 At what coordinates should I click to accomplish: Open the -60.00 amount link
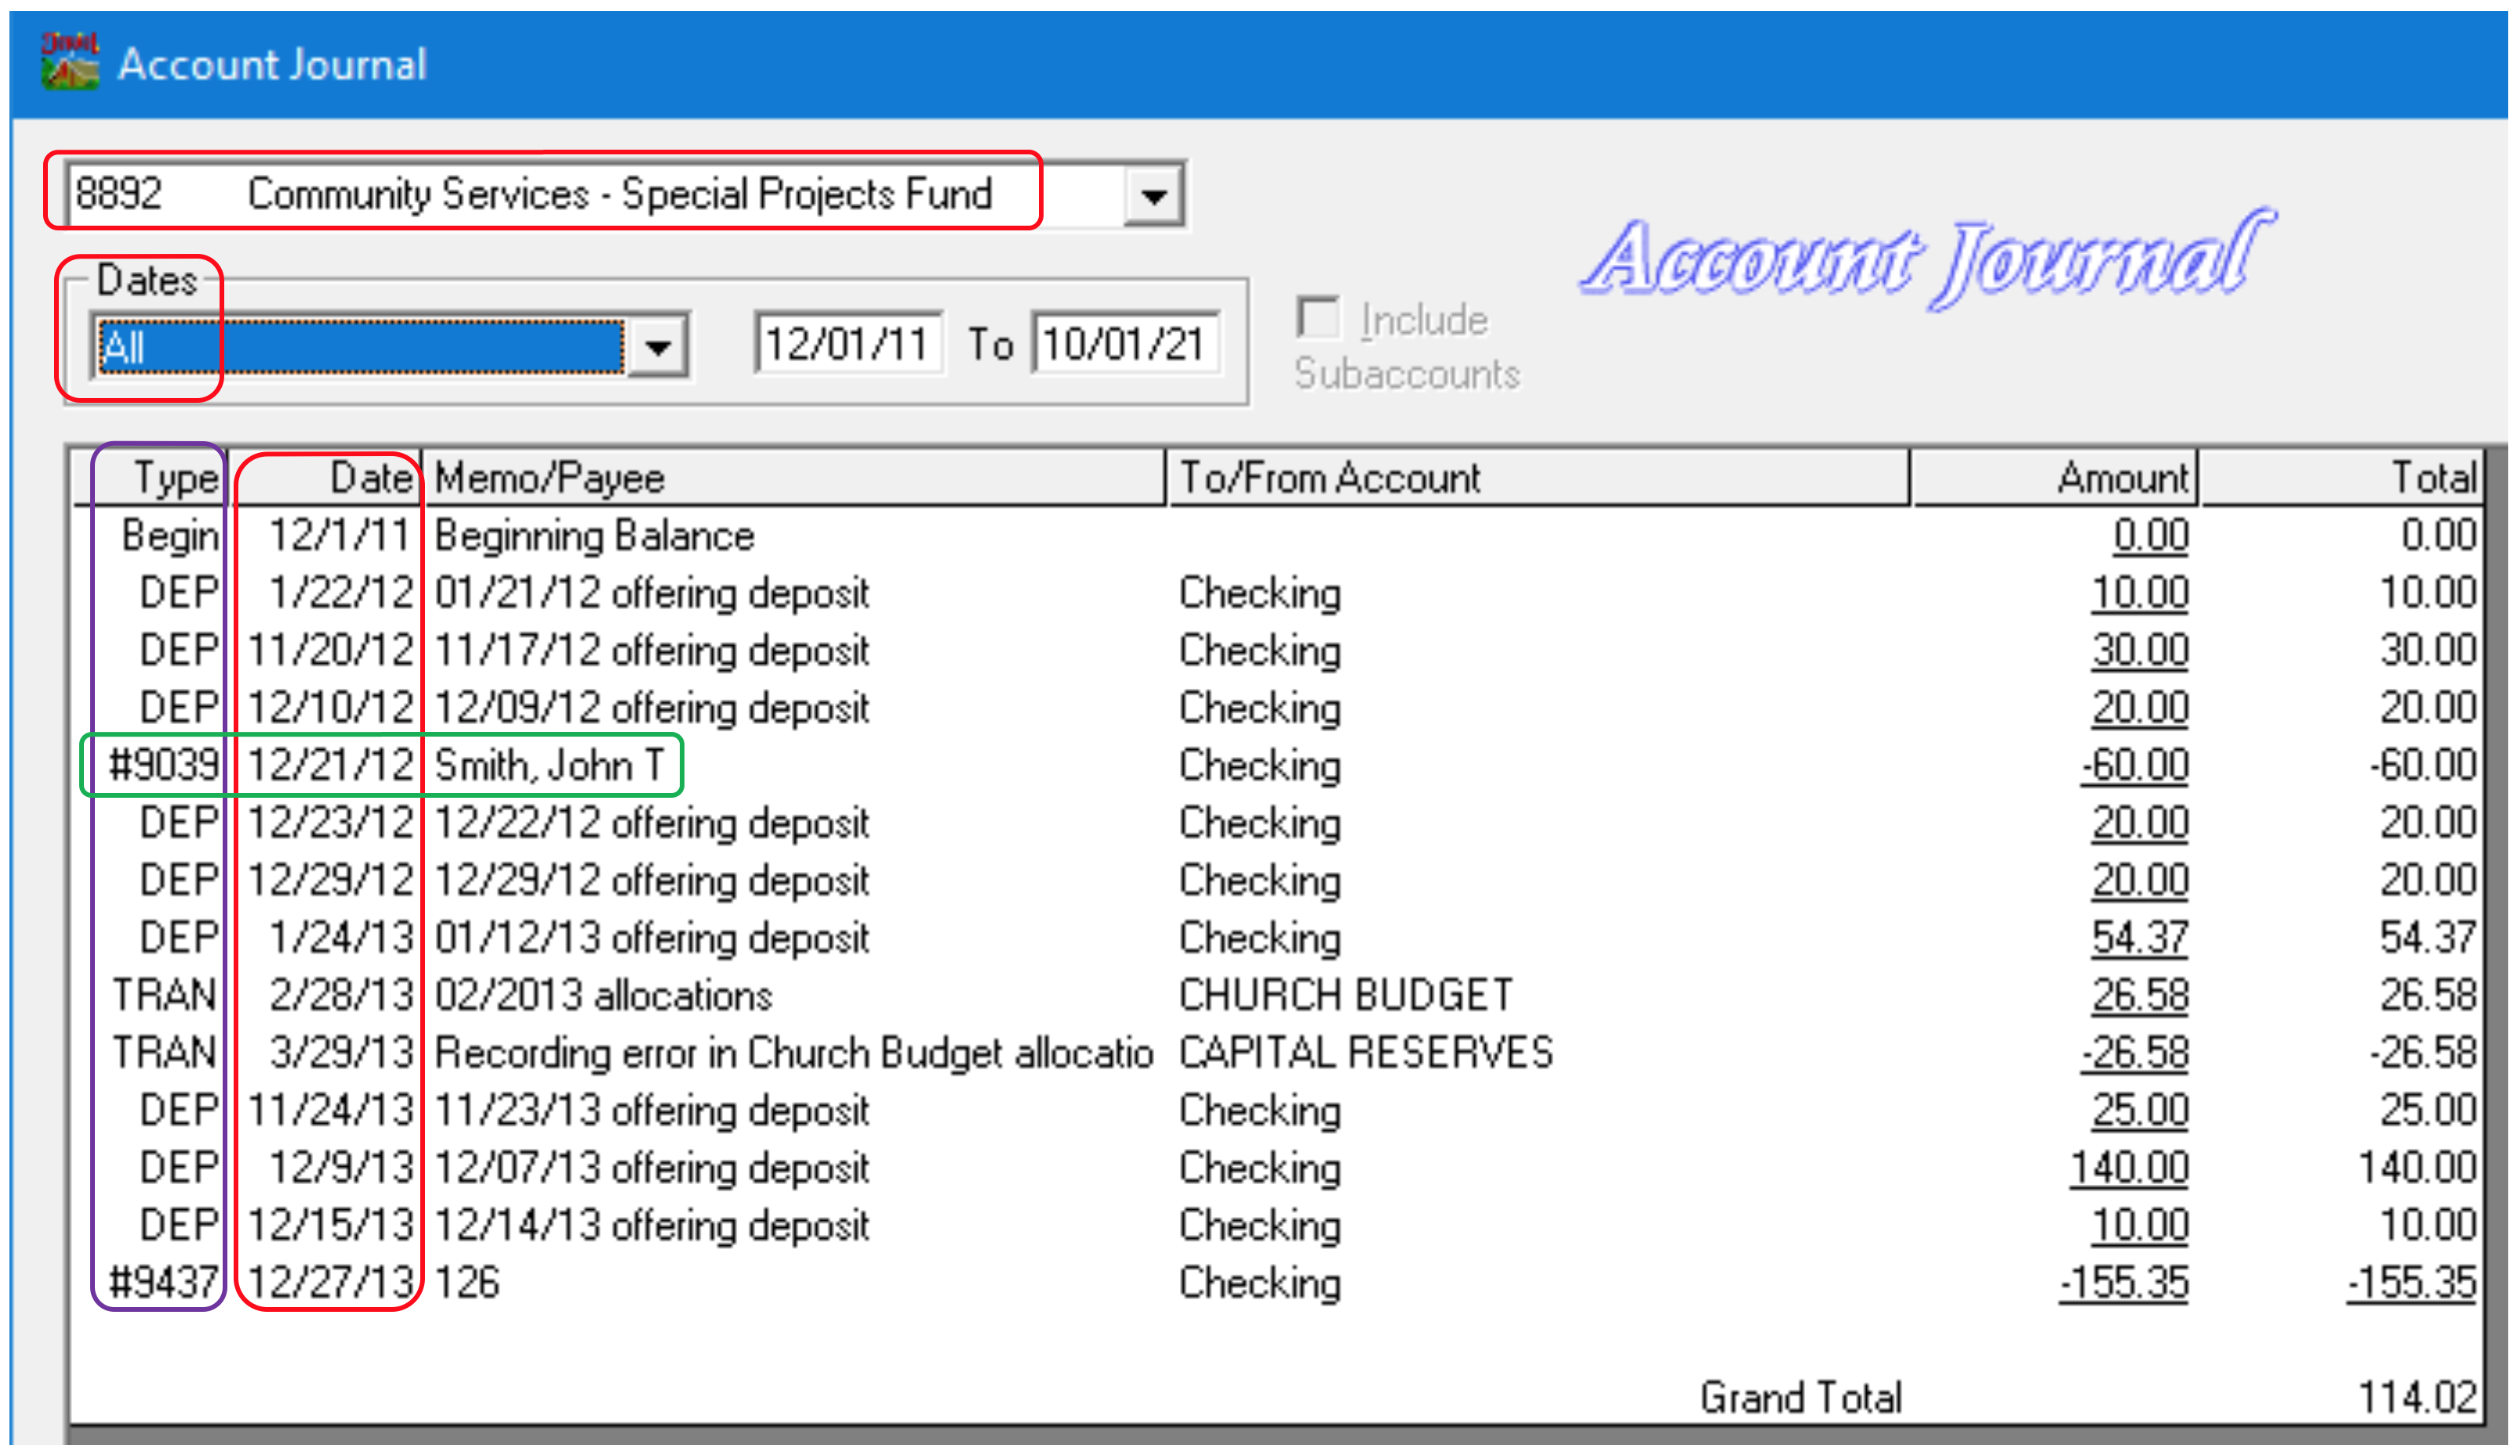click(2135, 766)
